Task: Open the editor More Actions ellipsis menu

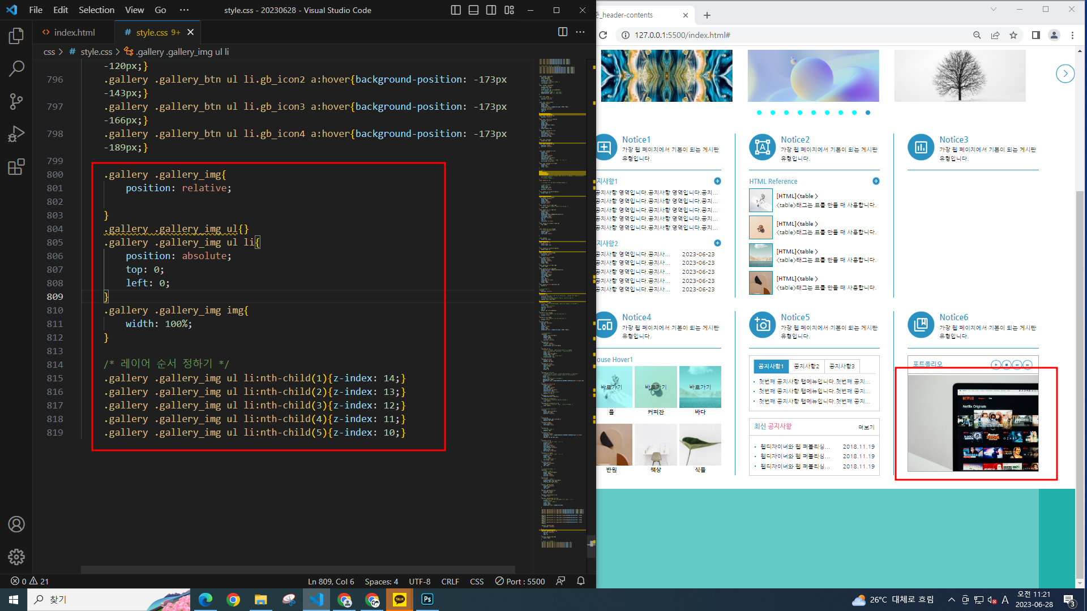Action: point(580,32)
